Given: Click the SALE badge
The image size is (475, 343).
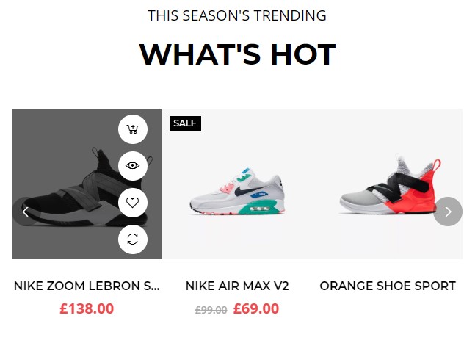Looking at the screenshot, I should [185, 123].
